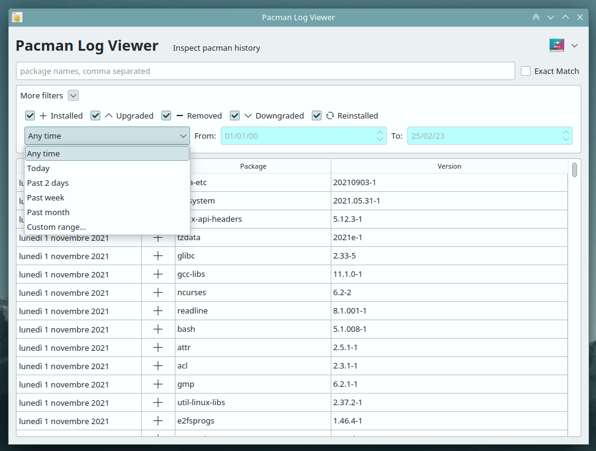
Task: Sort by the Package column header
Action: pos(253,166)
